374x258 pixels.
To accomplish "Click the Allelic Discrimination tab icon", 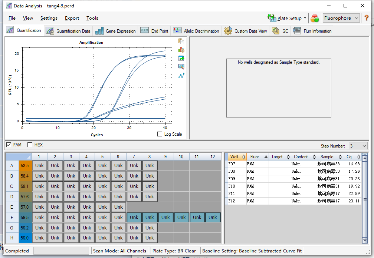I will click(177, 30).
